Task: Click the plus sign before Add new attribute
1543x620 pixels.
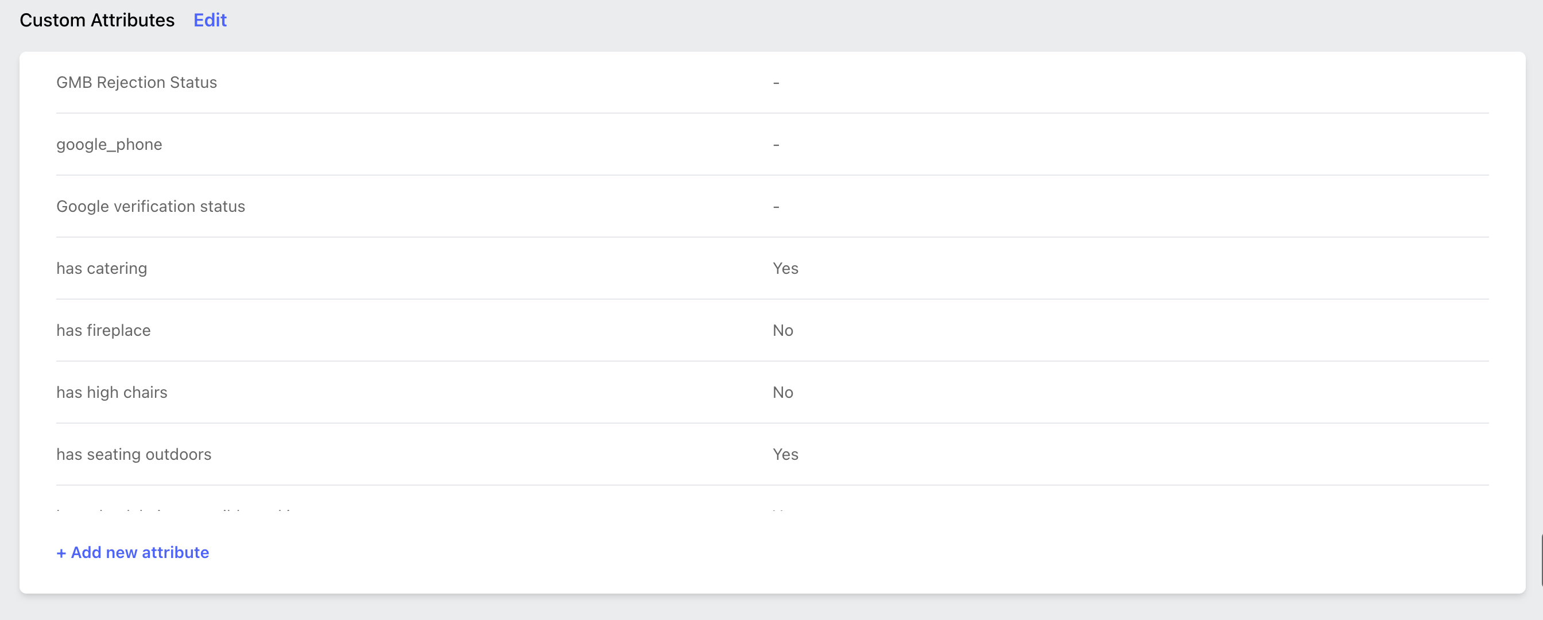Action: pos(61,553)
